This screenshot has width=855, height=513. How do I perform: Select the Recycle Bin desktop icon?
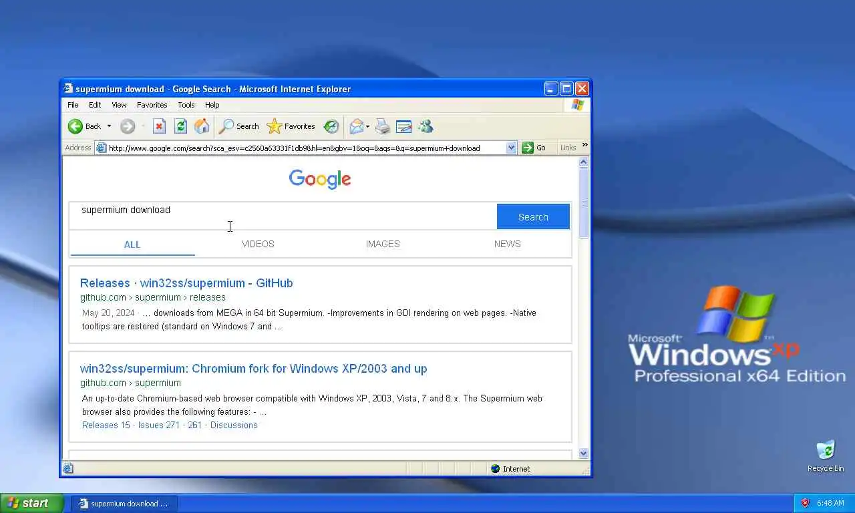click(x=826, y=456)
